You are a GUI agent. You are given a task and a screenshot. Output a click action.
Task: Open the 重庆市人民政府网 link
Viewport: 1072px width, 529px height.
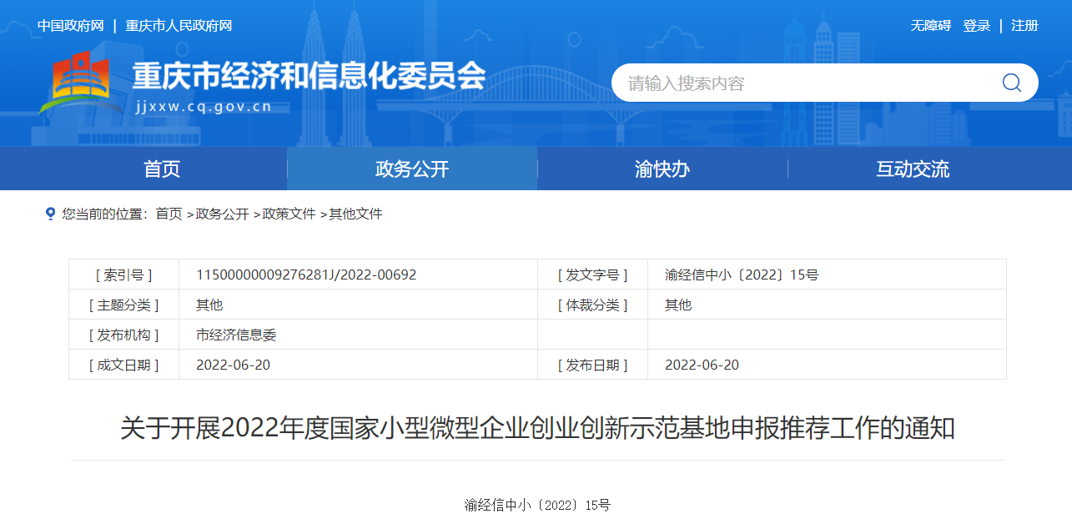[x=179, y=26]
